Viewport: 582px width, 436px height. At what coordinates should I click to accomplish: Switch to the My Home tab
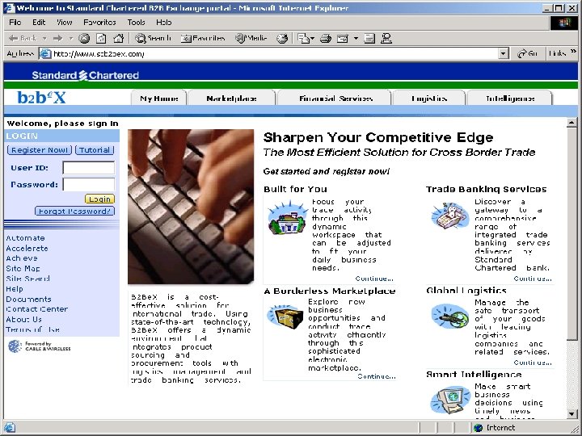pyautogui.click(x=159, y=99)
